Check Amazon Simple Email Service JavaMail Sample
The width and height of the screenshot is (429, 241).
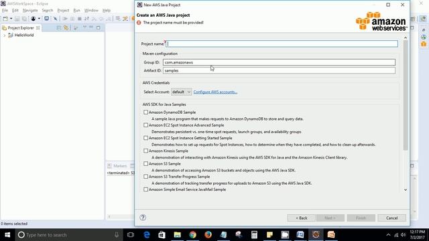[x=146, y=189]
